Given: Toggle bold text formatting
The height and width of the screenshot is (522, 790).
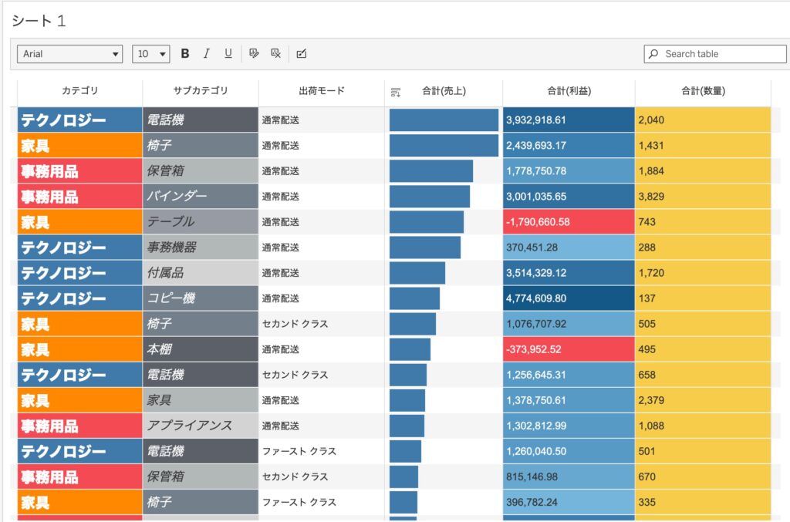Looking at the screenshot, I should 185,54.
